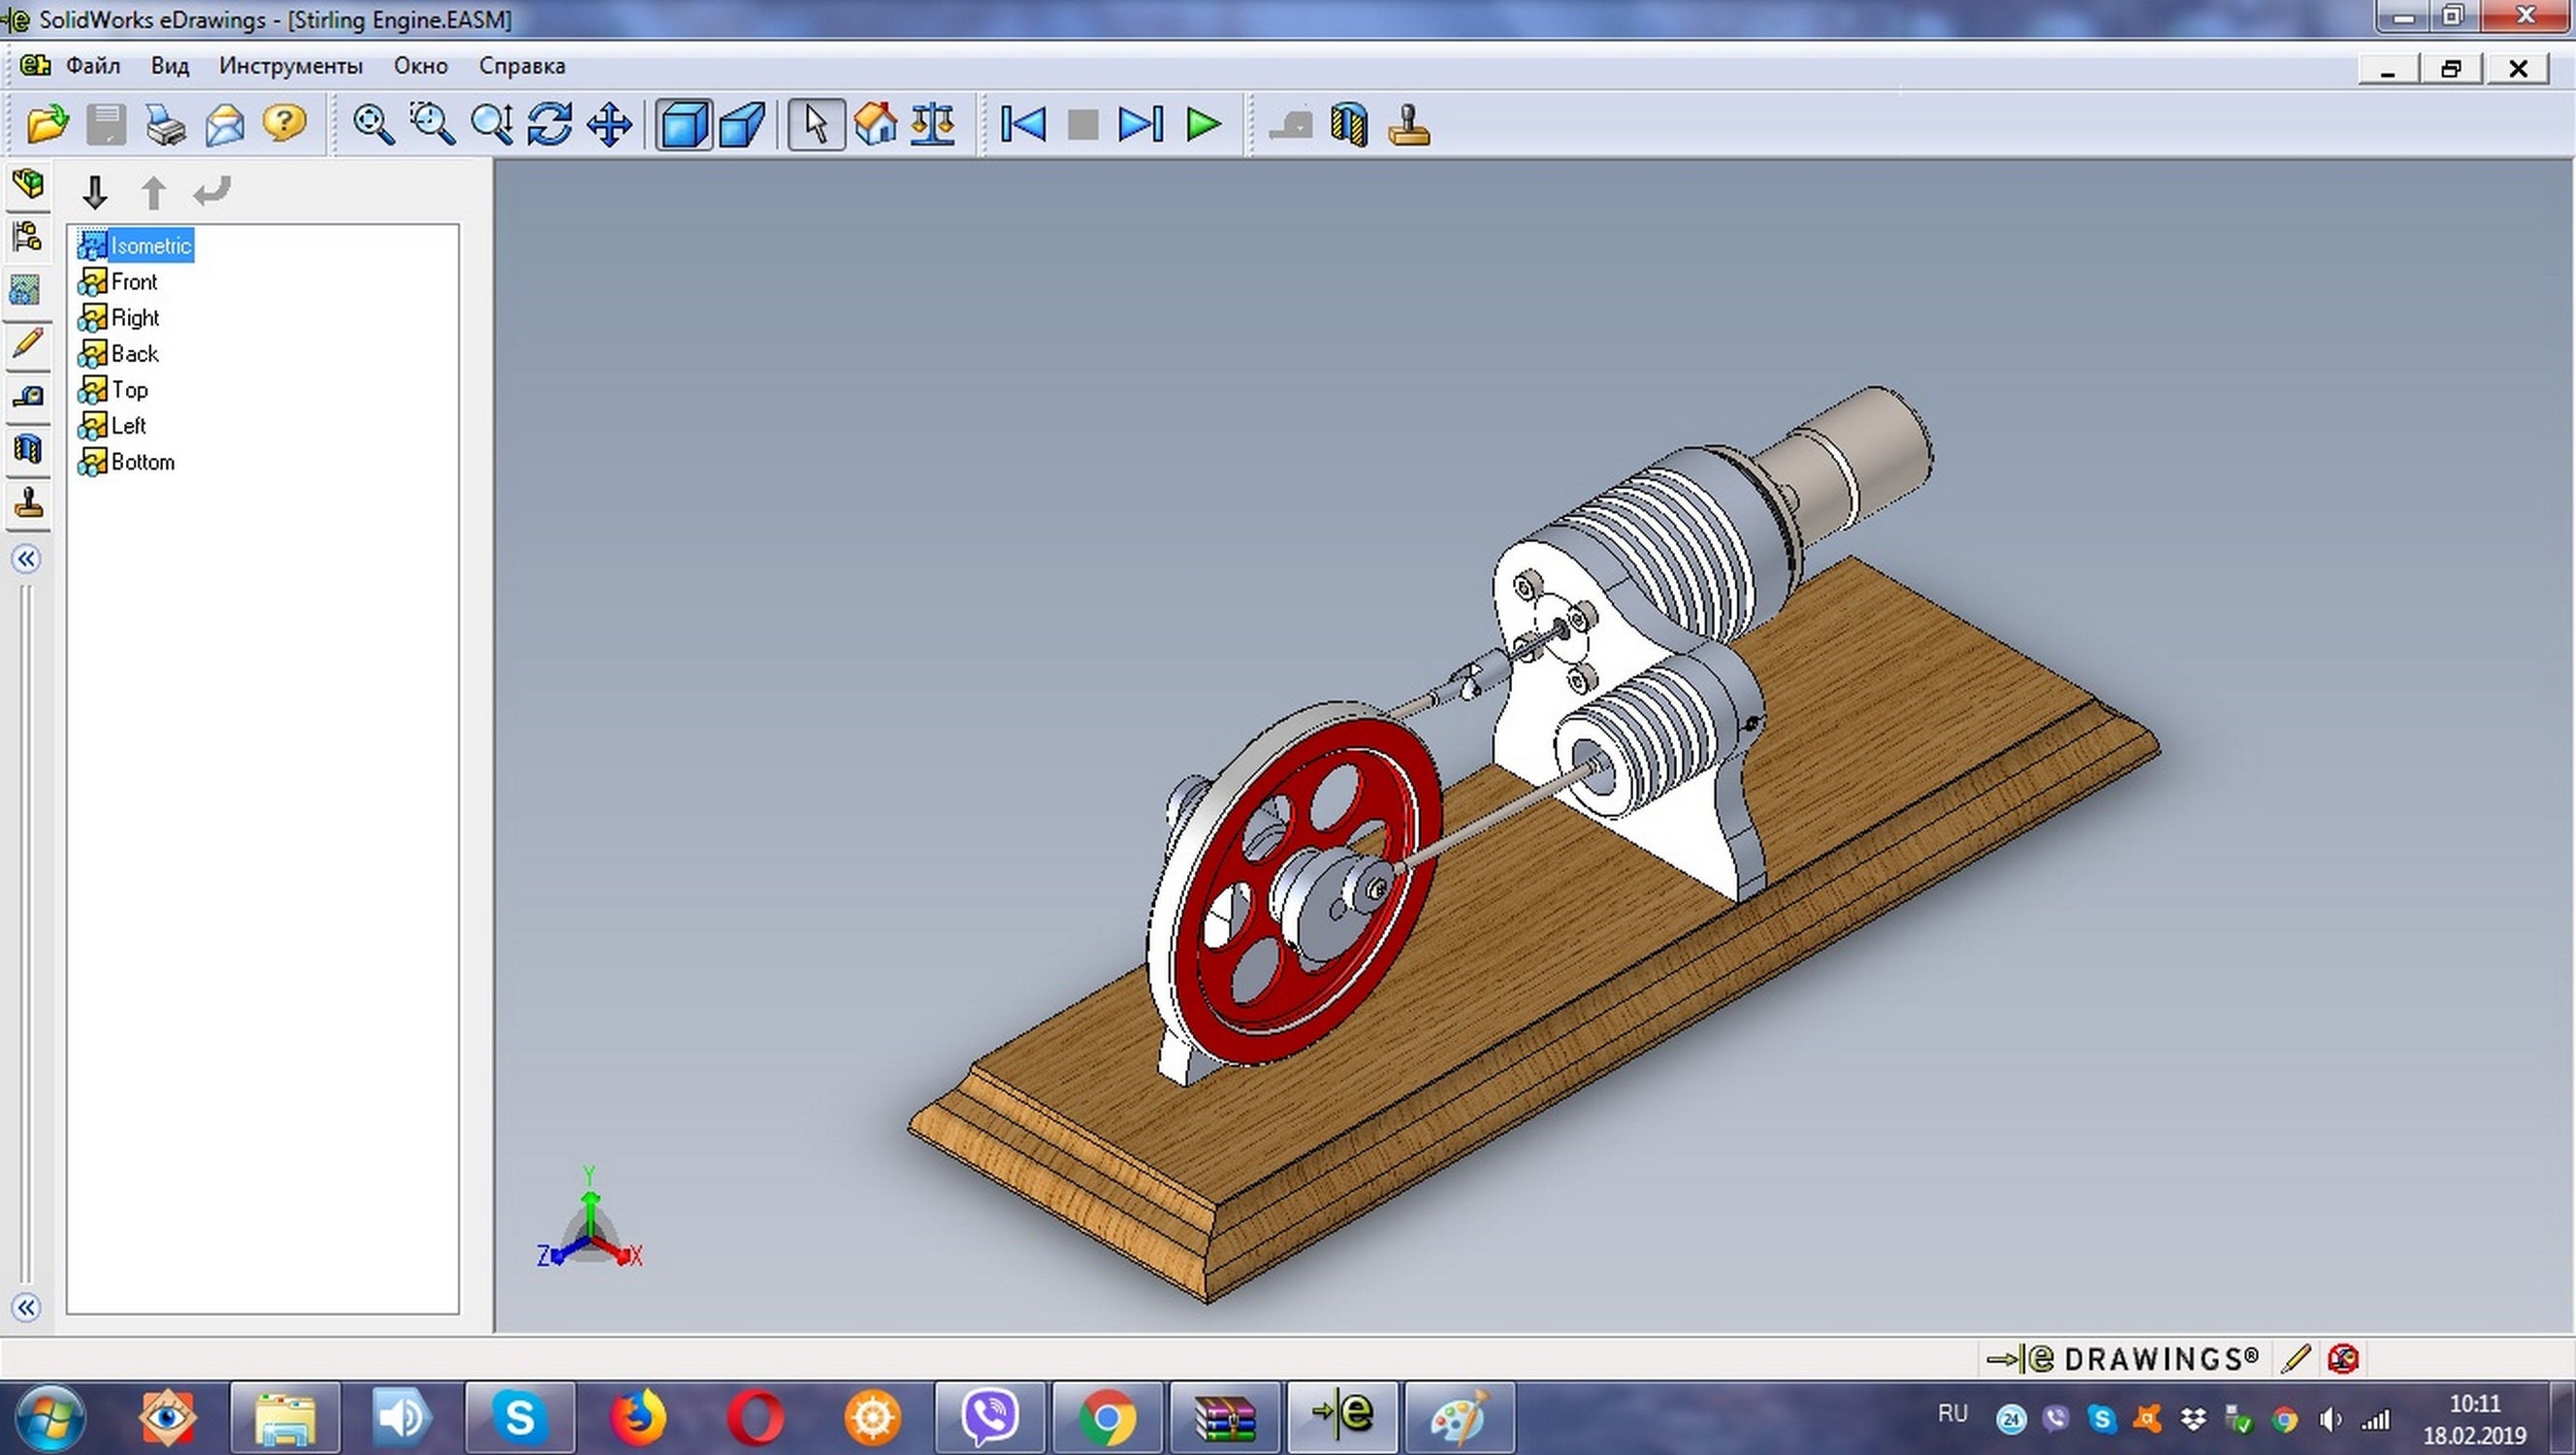Open the Measure tool in the sidebar
This screenshot has width=2576, height=1455.
click(27, 396)
